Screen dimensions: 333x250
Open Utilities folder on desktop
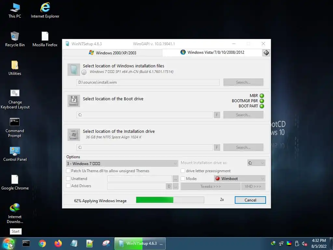[x=15, y=68]
